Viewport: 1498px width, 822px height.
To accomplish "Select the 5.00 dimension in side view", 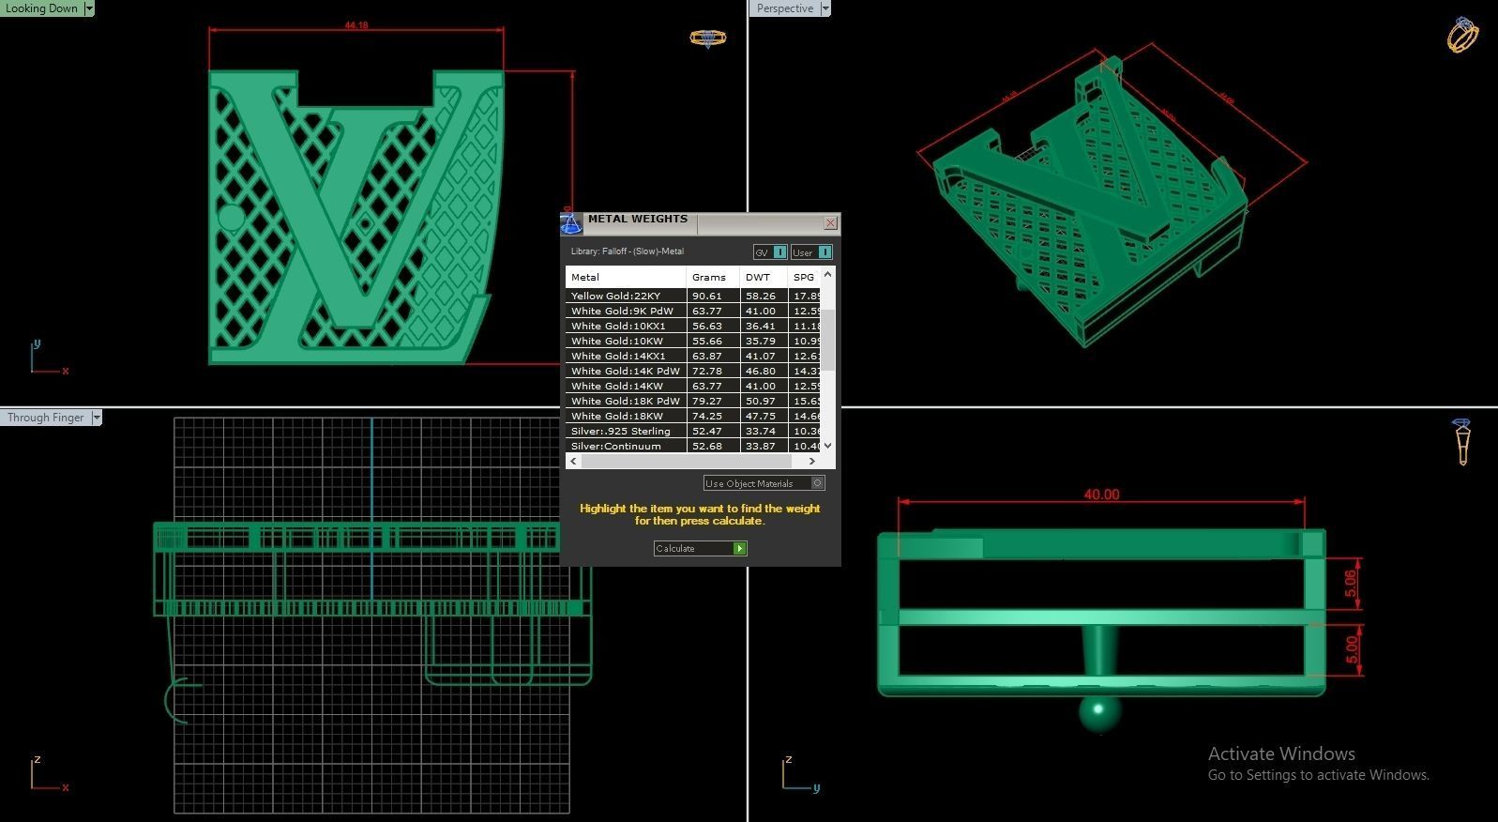I will (1351, 649).
